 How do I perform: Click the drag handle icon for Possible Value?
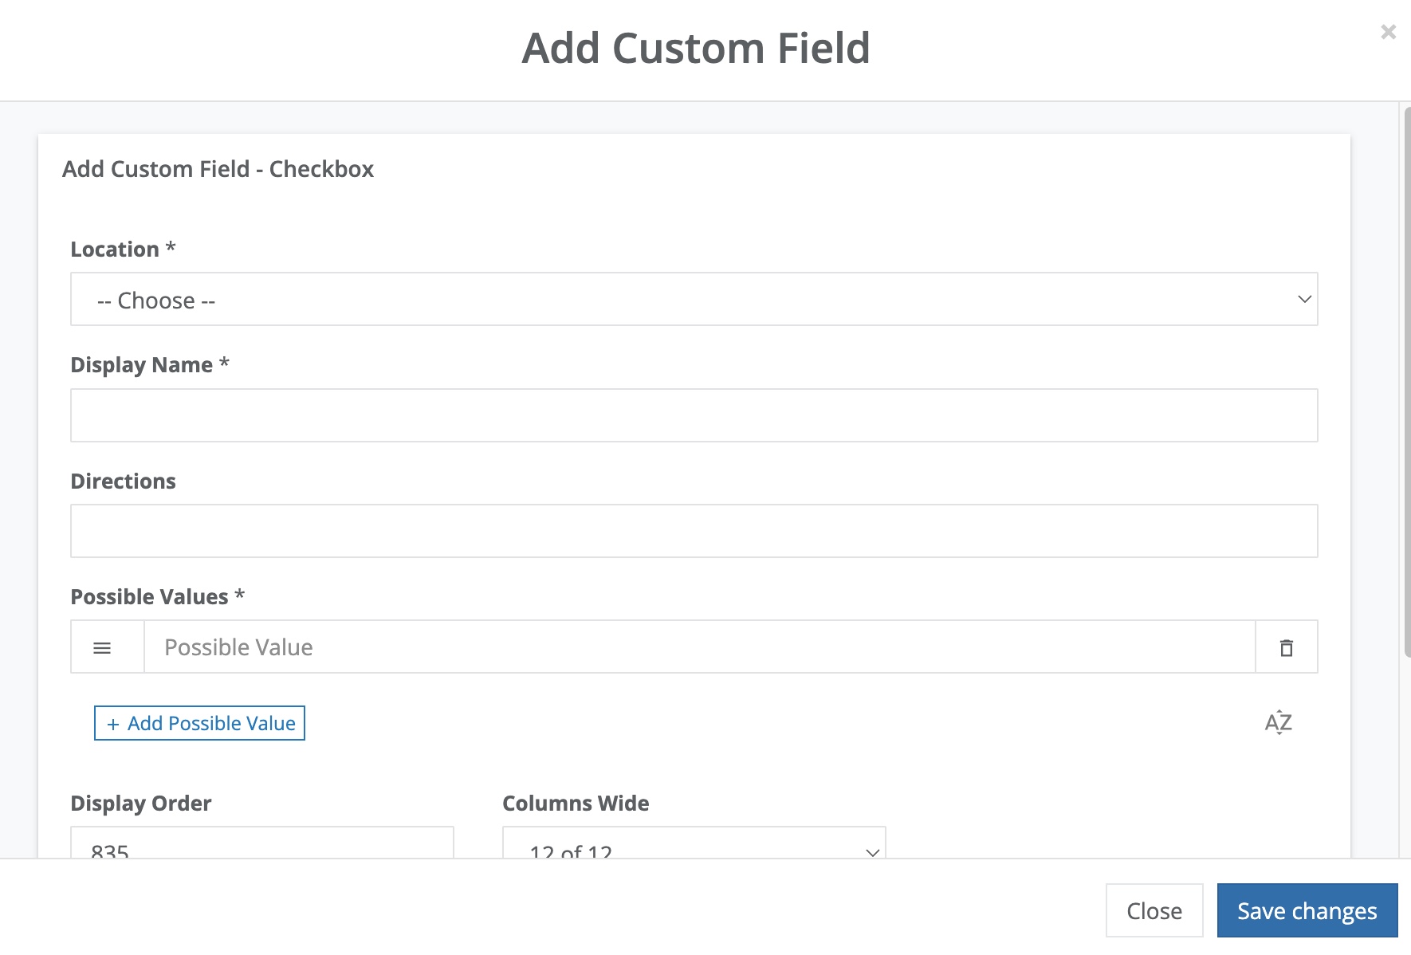pyautogui.click(x=102, y=647)
